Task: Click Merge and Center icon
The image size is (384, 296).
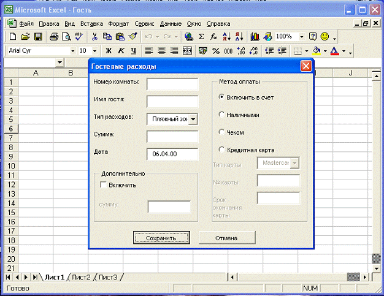Action: [187, 51]
